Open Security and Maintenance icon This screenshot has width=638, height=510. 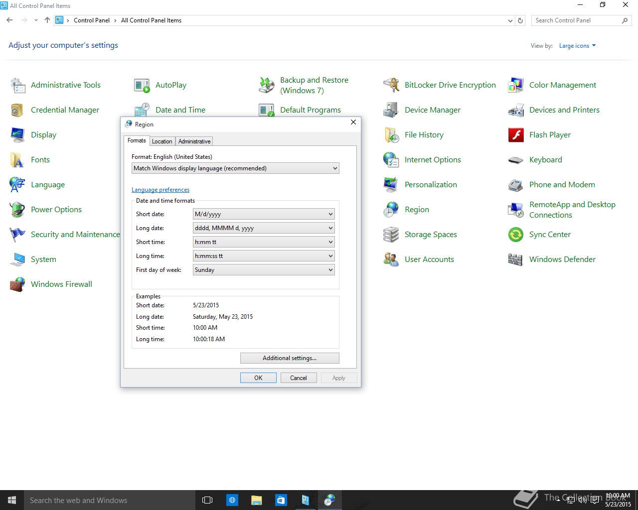[18, 235]
